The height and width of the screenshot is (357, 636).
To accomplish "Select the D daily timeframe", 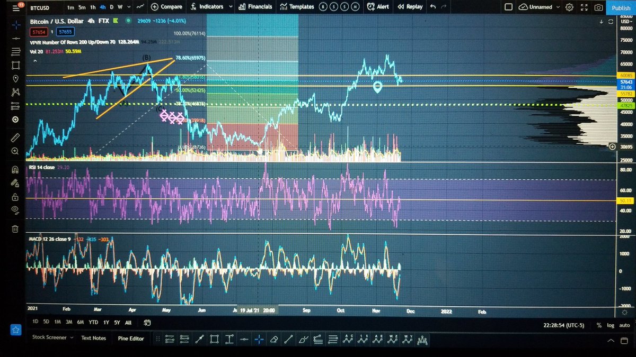I will click(111, 7).
